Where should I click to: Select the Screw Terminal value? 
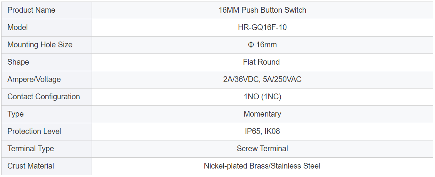262,149
